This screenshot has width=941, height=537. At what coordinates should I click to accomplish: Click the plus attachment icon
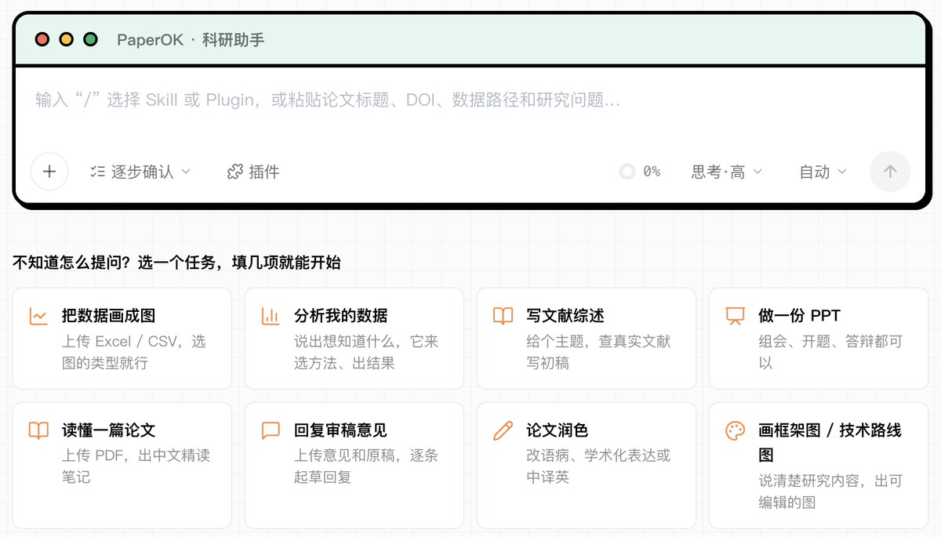pos(49,172)
